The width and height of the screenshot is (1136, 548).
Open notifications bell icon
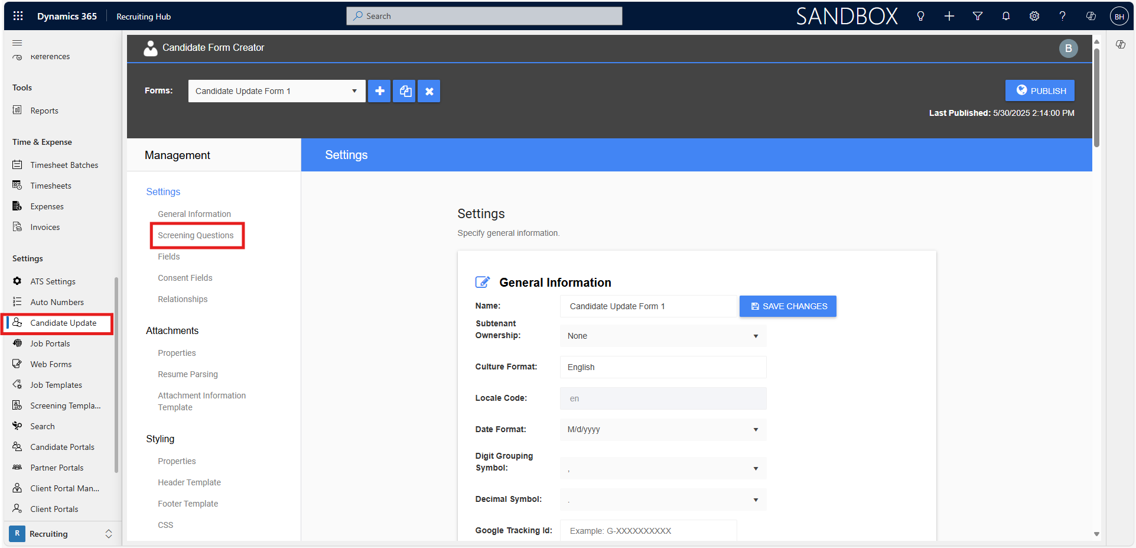point(1006,16)
